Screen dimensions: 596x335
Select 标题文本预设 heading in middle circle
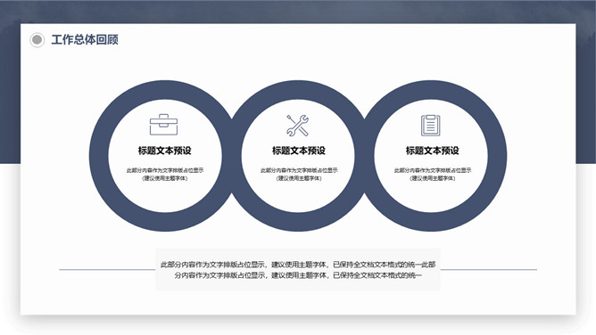point(298,151)
